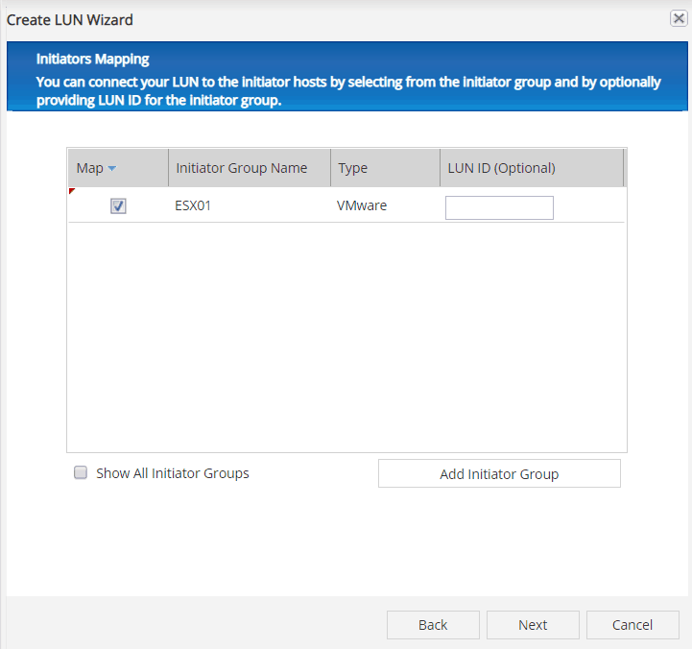Uncheck the Map checkbox for ESX01

(119, 205)
